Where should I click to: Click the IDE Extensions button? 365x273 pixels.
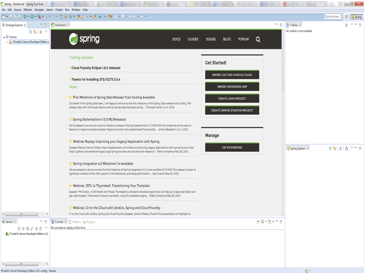click(x=232, y=148)
